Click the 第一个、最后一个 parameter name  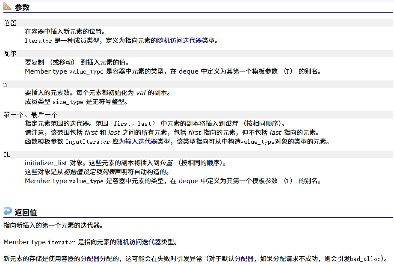(30, 115)
